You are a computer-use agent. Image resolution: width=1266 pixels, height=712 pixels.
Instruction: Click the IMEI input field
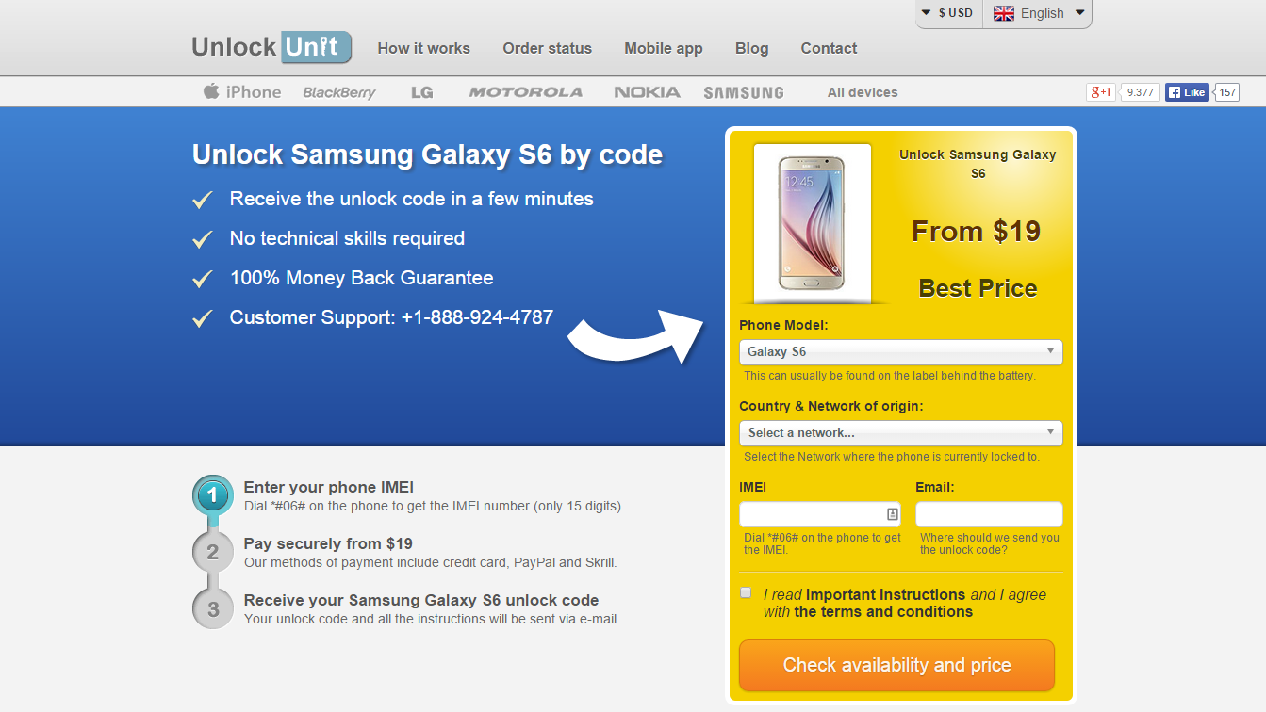click(812, 514)
